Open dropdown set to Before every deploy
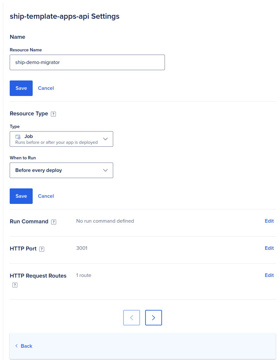Image resolution: width=280 pixels, height=360 pixels. 61,170
